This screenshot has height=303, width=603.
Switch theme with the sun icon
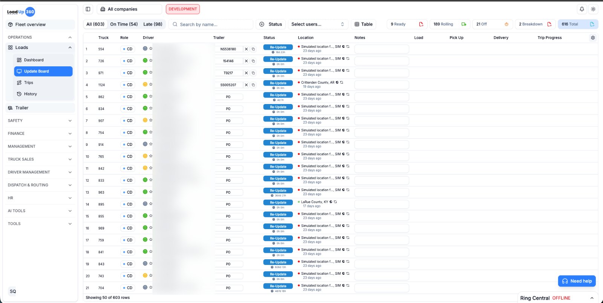(x=593, y=9)
